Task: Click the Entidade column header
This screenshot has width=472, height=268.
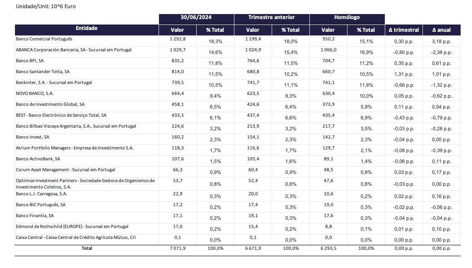Action: pyautogui.click(x=86, y=29)
